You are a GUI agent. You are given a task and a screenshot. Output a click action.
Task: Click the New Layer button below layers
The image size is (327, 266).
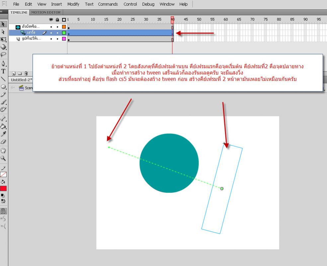[14, 73]
